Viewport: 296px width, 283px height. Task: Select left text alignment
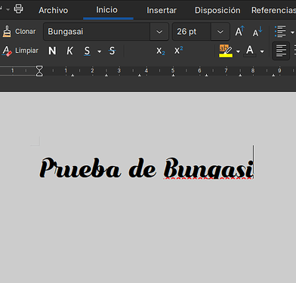pos(281,51)
